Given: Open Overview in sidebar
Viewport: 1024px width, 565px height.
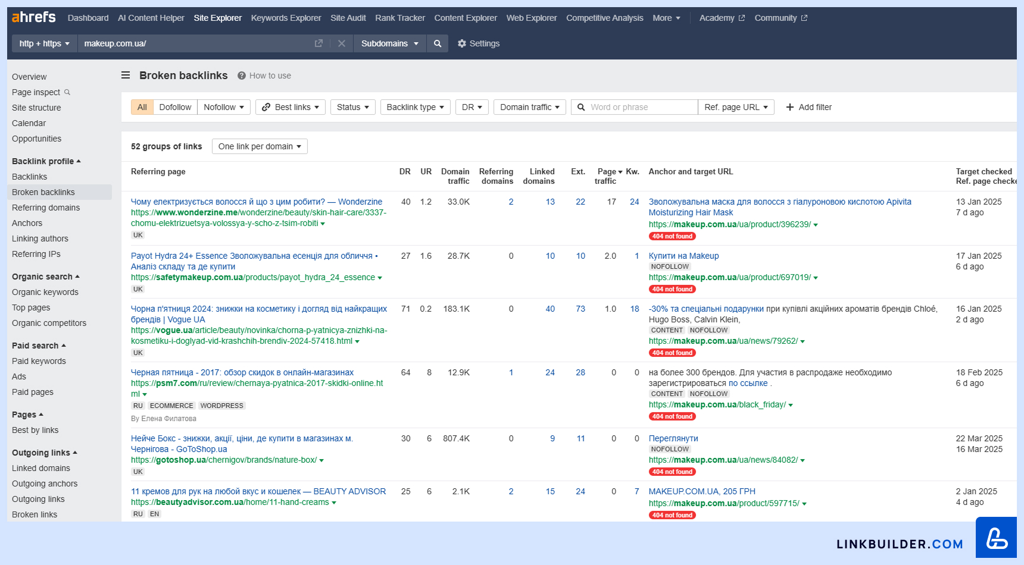Looking at the screenshot, I should pyautogui.click(x=29, y=77).
